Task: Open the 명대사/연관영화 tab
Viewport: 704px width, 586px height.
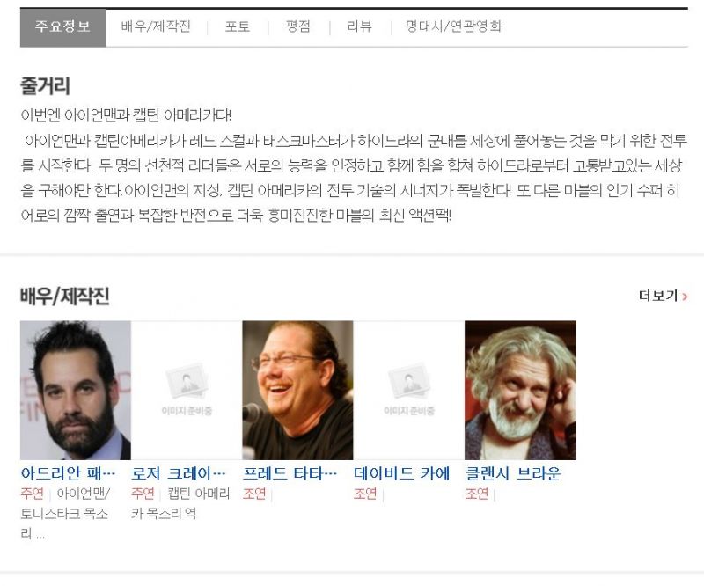Action: click(453, 26)
